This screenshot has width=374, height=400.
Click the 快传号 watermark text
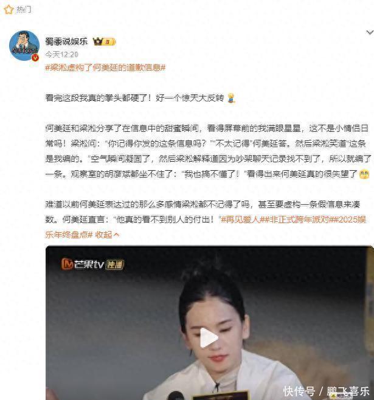click(x=299, y=391)
